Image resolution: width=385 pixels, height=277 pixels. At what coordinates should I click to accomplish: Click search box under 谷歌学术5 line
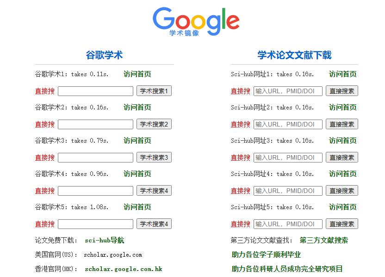click(x=95, y=224)
